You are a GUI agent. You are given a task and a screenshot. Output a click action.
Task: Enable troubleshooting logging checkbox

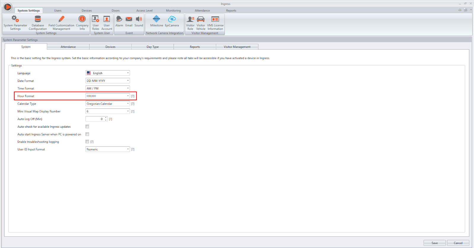pyautogui.click(x=87, y=142)
